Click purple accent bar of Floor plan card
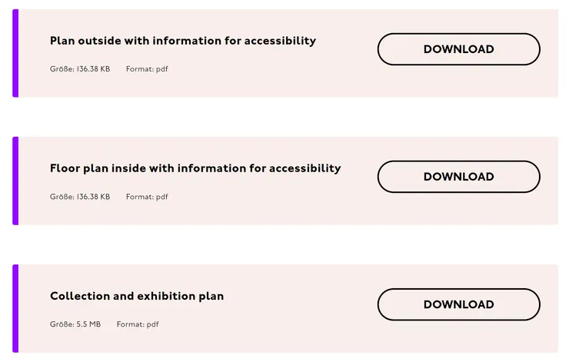 click(x=15, y=181)
